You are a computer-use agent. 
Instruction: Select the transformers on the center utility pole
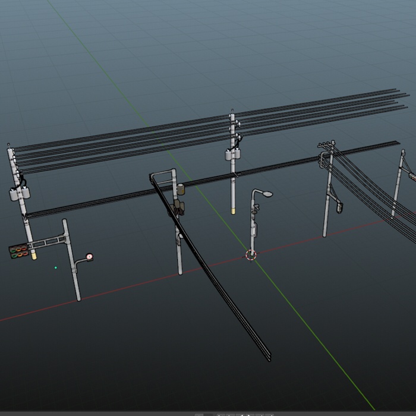coord(233,155)
